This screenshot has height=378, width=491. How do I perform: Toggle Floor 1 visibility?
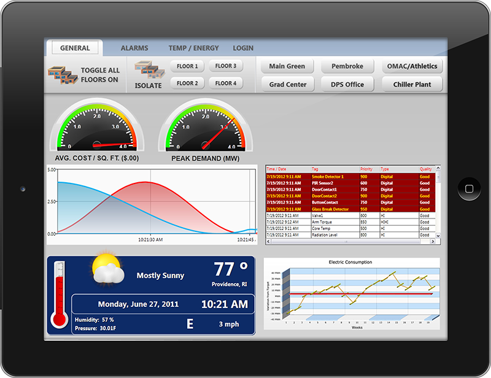click(x=187, y=66)
